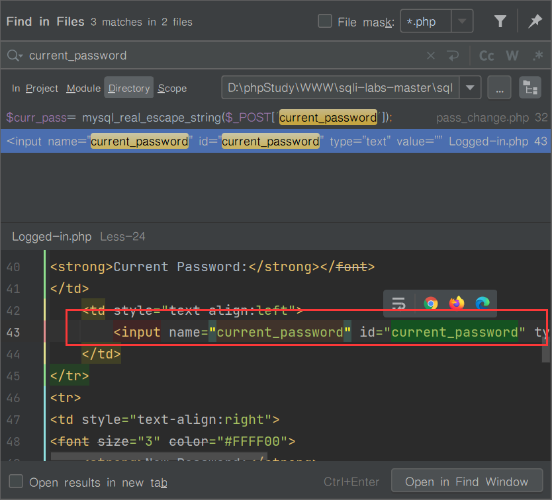Viewport: 552px width, 500px height.
Task: Select the Logged-in.php line 43 result
Action: tap(276, 141)
